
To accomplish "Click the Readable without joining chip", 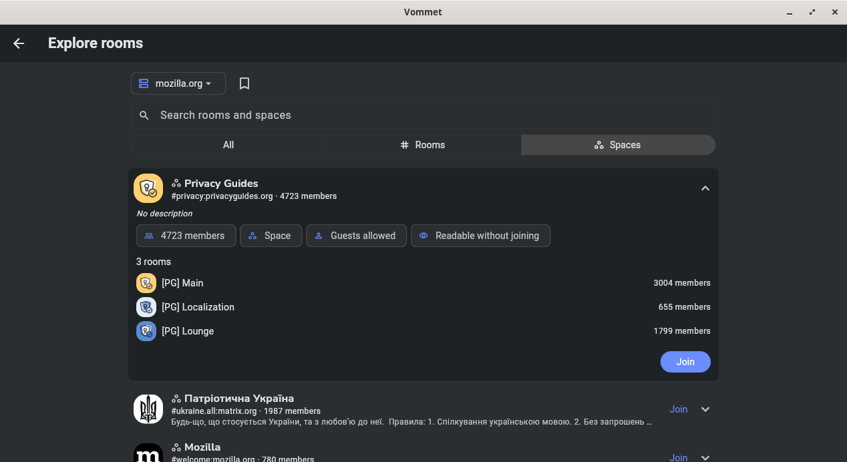I will [x=480, y=236].
